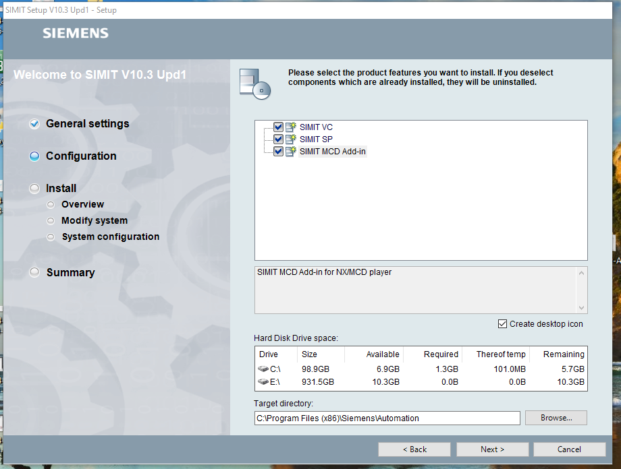
Task: Click the 5.7GB remaining cell
Action: (x=572, y=369)
